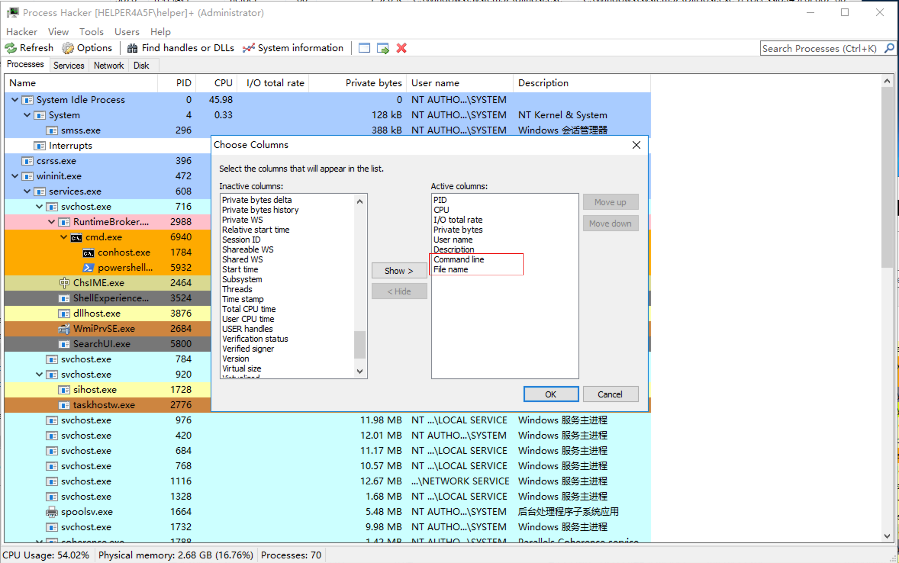Open the Tools menu
The image size is (899, 563).
click(x=91, y=32)
